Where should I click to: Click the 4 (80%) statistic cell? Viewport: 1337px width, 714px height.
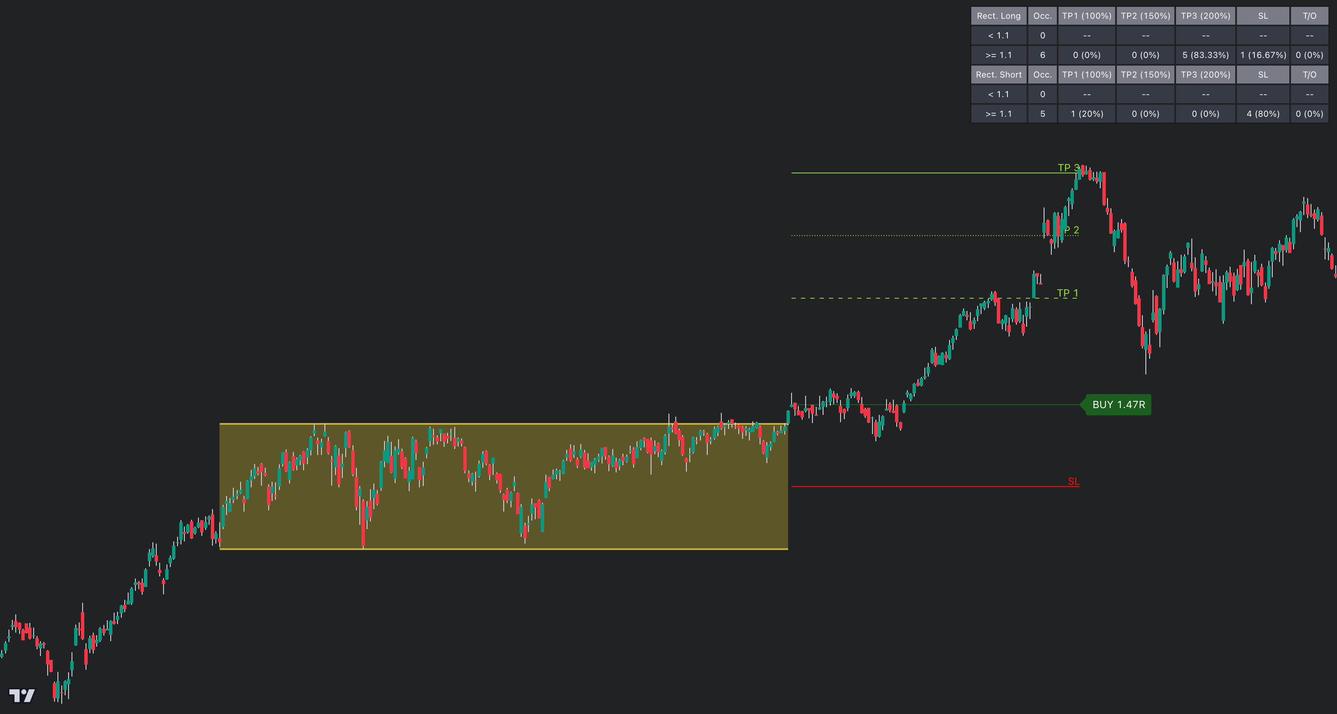coord(1263,114)
